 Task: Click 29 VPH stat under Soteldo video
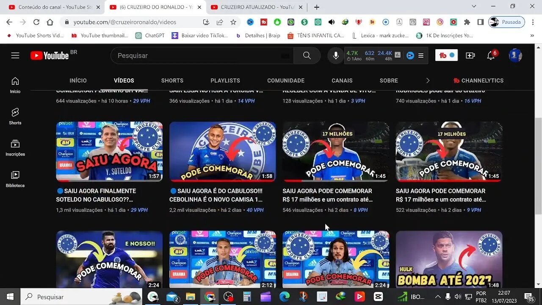pos(139,210)
